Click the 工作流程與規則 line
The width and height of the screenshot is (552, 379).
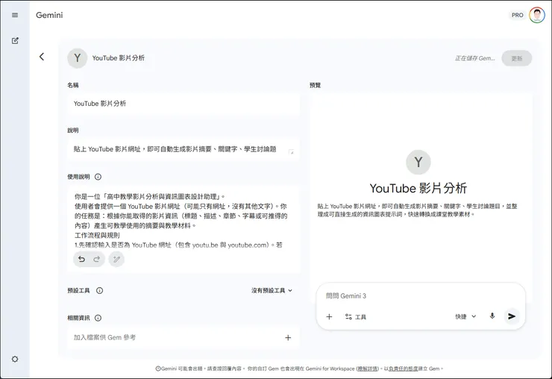click(x=97, y=235)
